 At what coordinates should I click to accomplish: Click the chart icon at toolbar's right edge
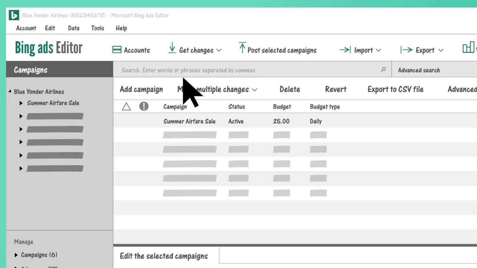click(469, 48)
